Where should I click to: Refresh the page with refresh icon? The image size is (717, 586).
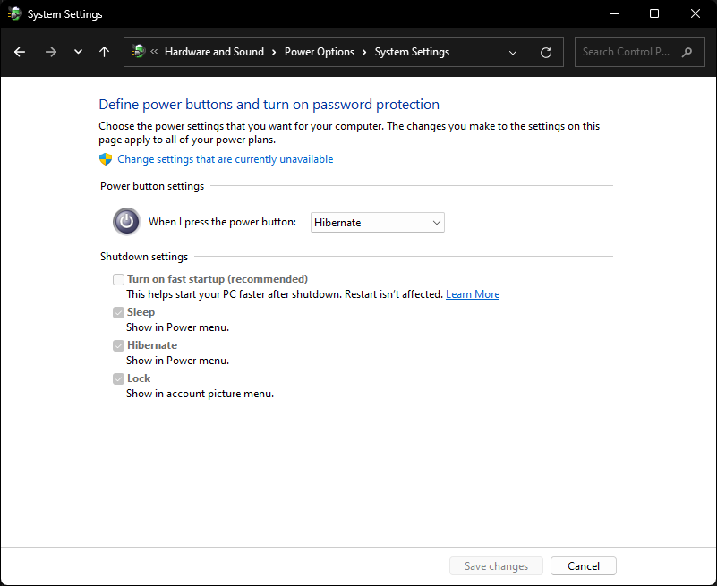546,53
